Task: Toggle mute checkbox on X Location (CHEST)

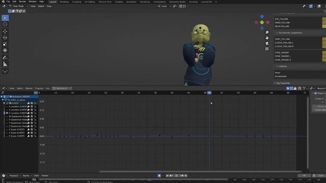Action: tap(32, 106)
